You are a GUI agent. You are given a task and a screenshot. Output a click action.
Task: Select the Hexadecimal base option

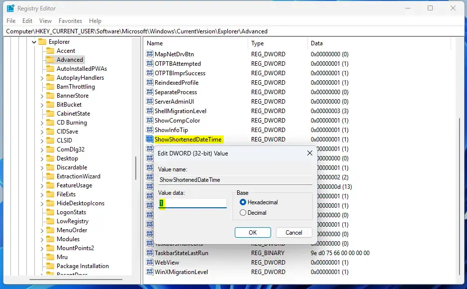(243, 202)
